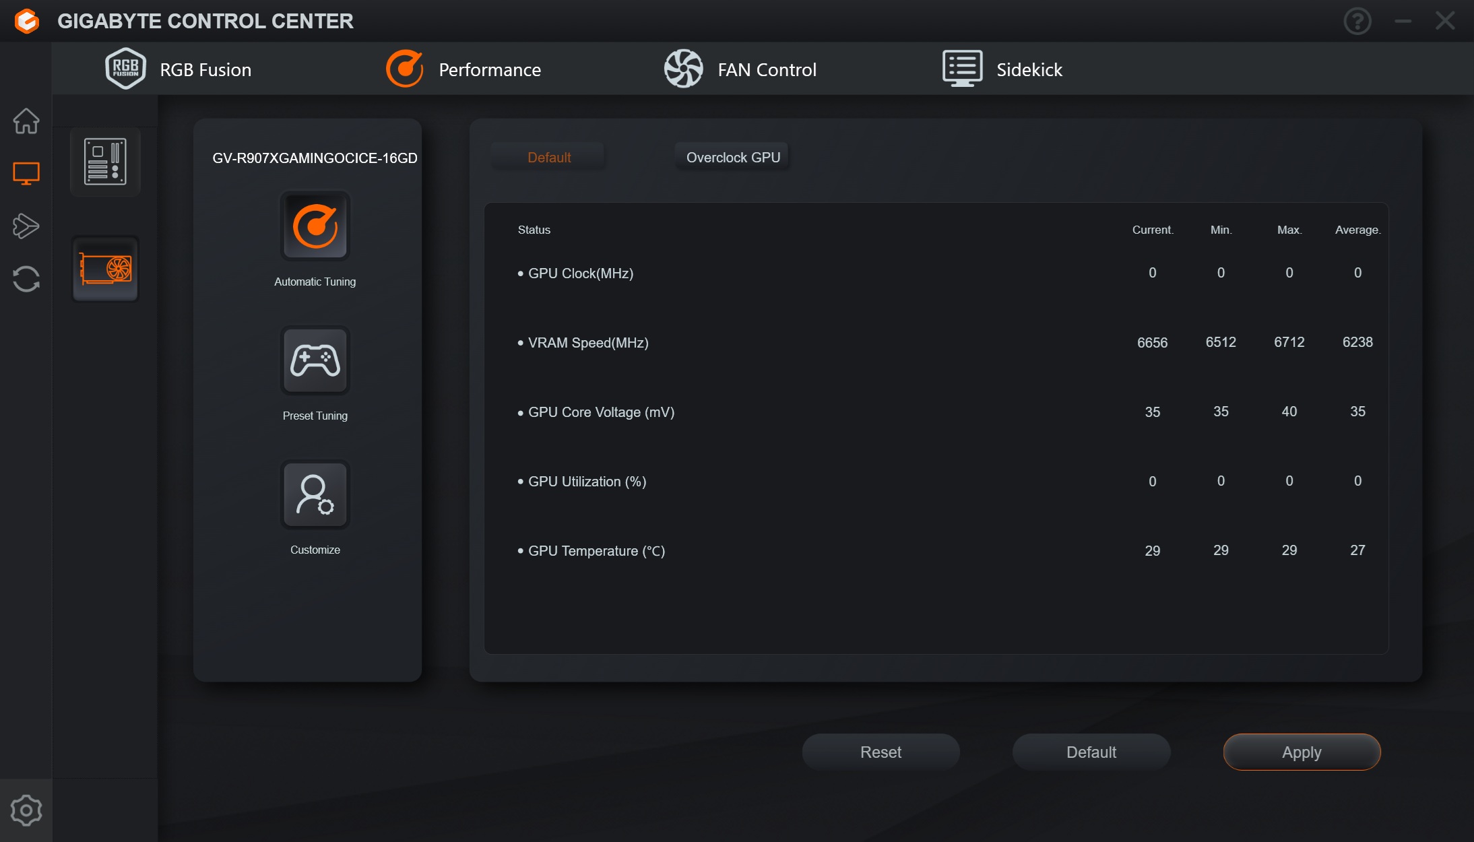The image size is (1474, 842).
Task: Click the Reset button
Action: (x=880, y=752)
